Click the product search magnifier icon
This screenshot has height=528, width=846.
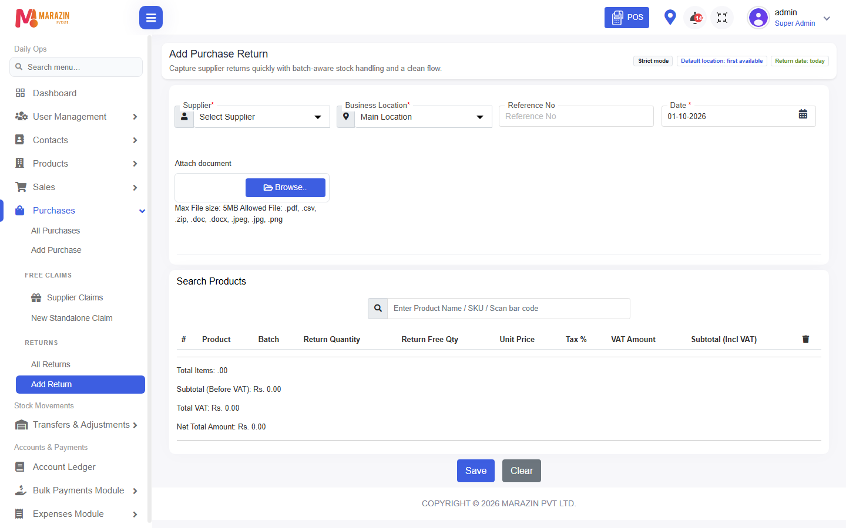pyautogui.click(x=378, y=309)
